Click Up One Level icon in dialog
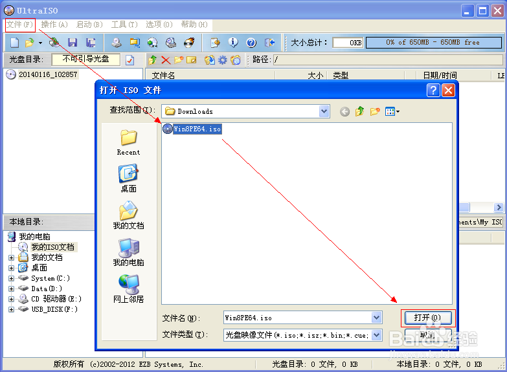This screenshot has height=372, width=507. coord(359,111)
